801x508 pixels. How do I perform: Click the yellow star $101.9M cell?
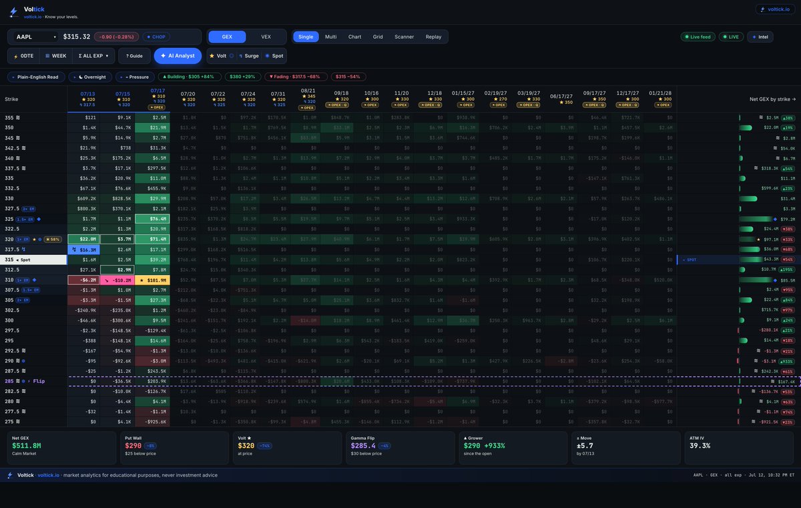[153, 280]
